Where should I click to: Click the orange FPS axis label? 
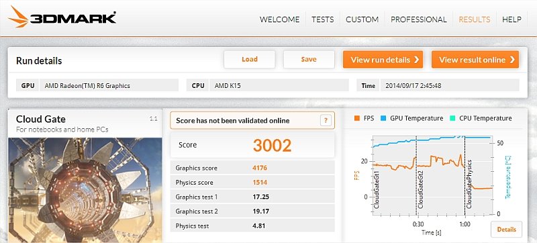click(x=357, y=175)
